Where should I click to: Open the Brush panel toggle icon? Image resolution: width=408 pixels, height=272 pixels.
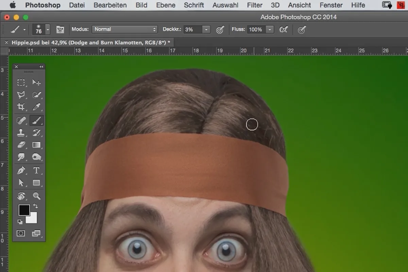pos(60,30)
